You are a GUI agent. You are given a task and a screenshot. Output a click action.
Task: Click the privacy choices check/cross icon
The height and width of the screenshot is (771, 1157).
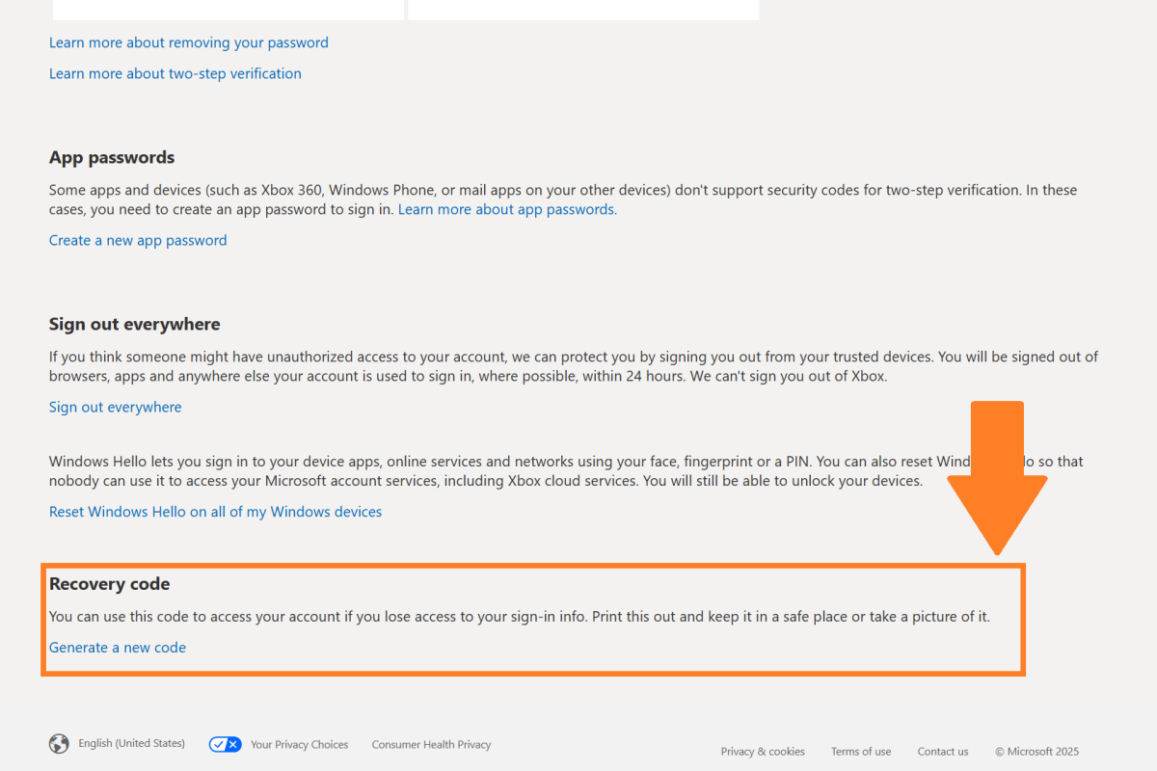[x=226, y=744]
